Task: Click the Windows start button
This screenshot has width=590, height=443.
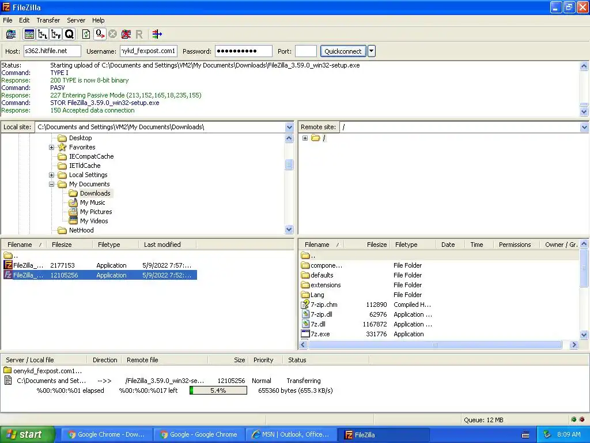Action: coord(27,435)
